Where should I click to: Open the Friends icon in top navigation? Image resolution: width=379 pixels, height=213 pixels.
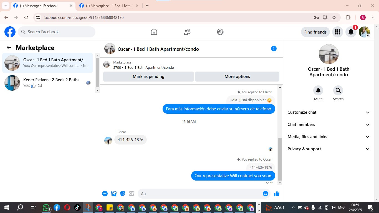pos(187,32)
